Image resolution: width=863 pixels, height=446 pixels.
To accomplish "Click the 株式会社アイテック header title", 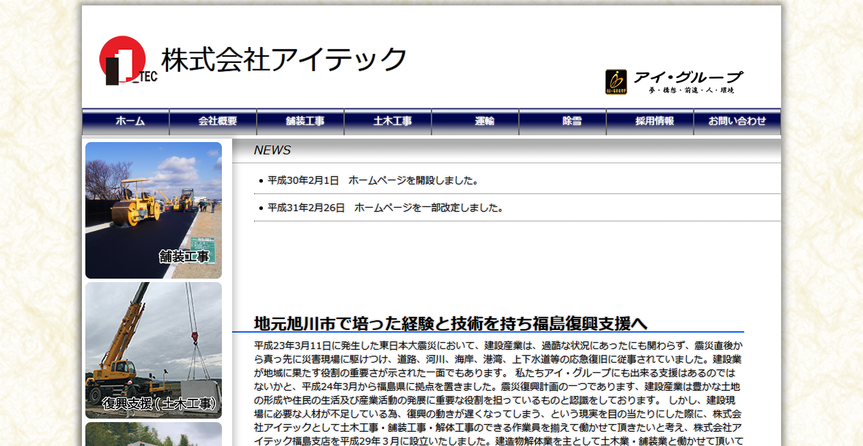I will [282, 58].
